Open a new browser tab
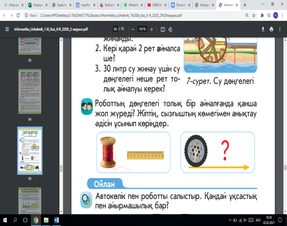This screenshot has height=226, width=287. (x=245, y=5)
